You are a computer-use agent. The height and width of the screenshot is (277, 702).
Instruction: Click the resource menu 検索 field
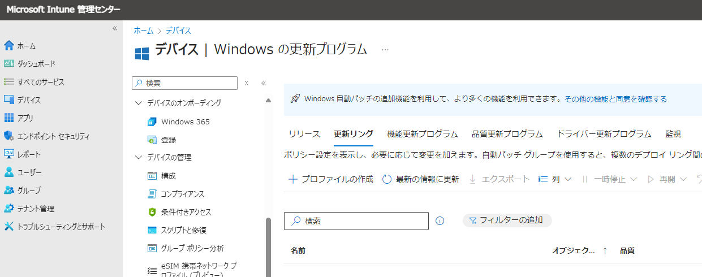pos(184,83)
